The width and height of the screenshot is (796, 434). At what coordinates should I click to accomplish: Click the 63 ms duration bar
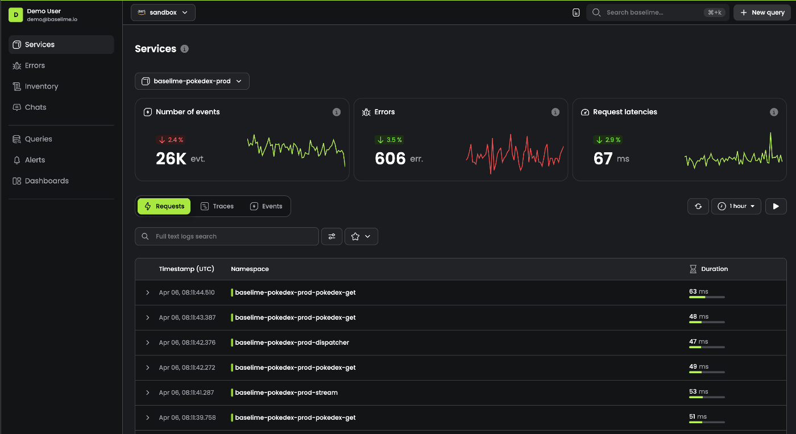coord(707,297)
